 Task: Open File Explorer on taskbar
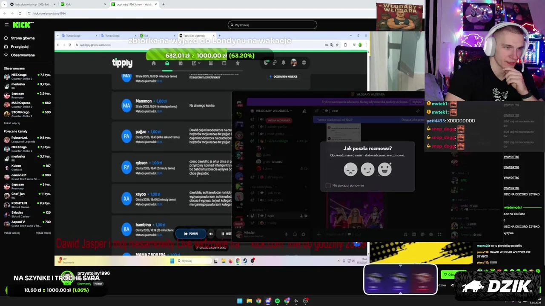click(x=249, y=301)
